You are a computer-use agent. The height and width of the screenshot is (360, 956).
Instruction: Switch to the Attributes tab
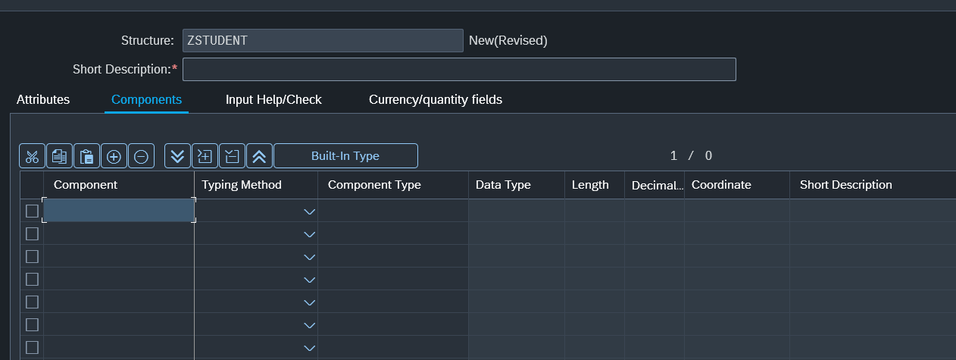click(x=43, y=99)
